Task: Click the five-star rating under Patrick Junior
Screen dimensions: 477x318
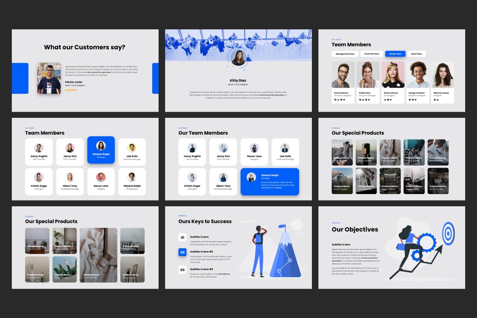Action: [71, 90]
